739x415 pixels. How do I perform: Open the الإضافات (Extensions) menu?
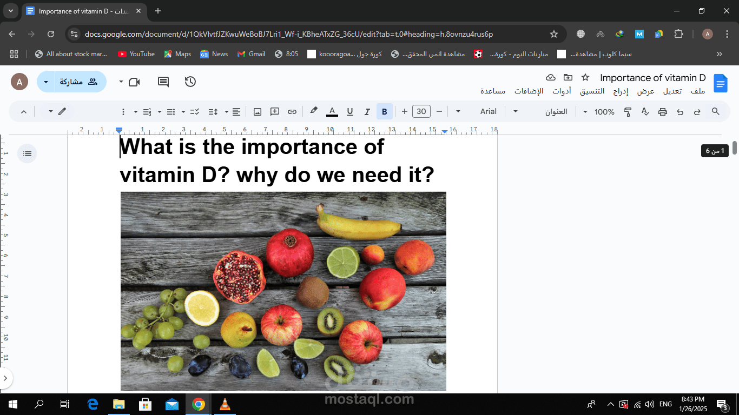pos(529,91)
